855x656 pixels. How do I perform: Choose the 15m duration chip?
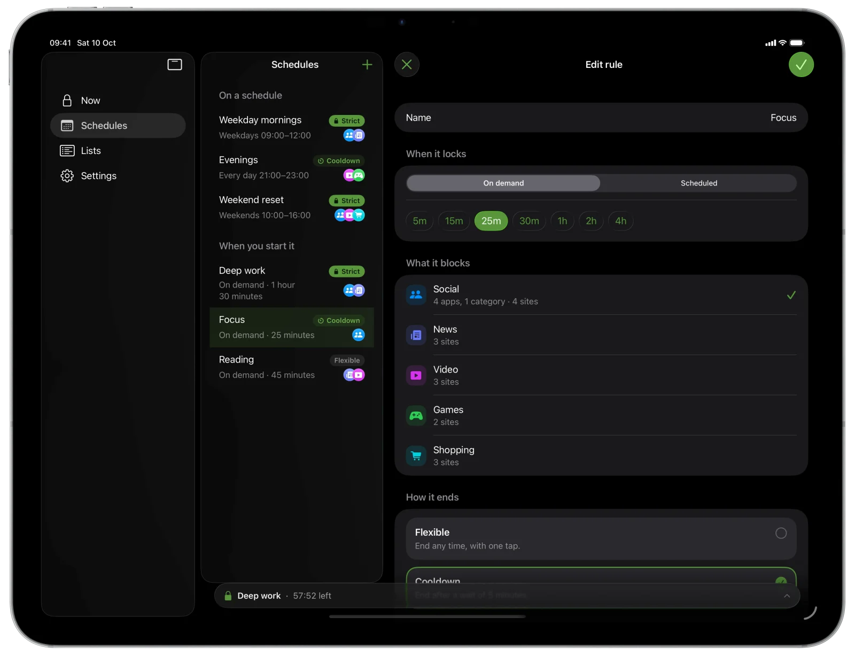point(454,221)
